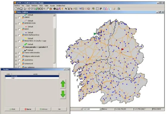Click the orden column header
167x114 pixels.
pyautogui.click(x=8, y=74)
